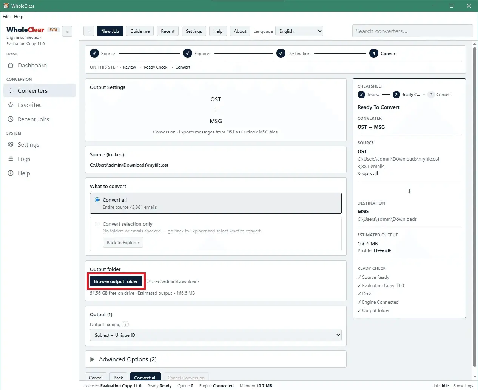Click the Explorer step checkmark circle
This screenshot has width=478, height=390.
[x=188, y=54]
